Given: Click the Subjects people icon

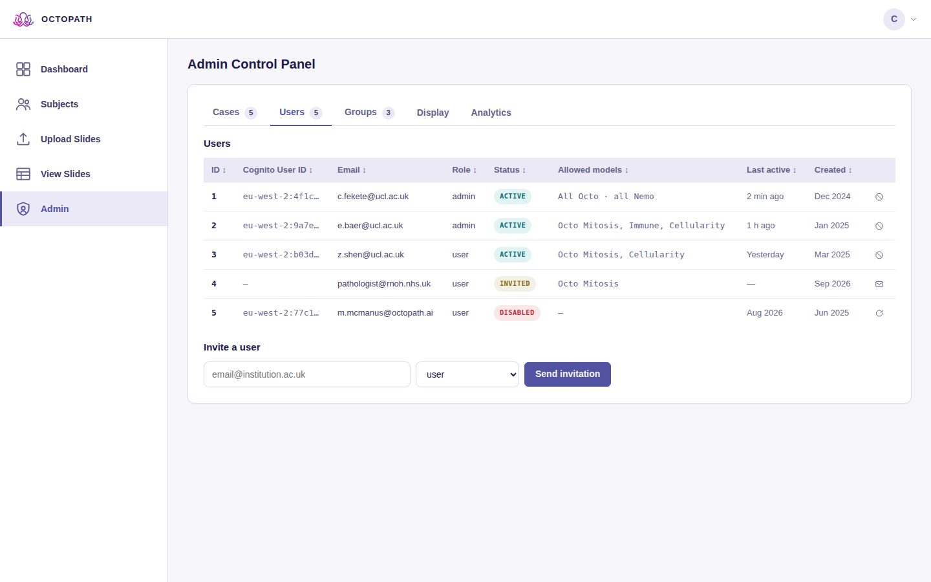Looking at the screenshot, I should [x=23, y=104].
